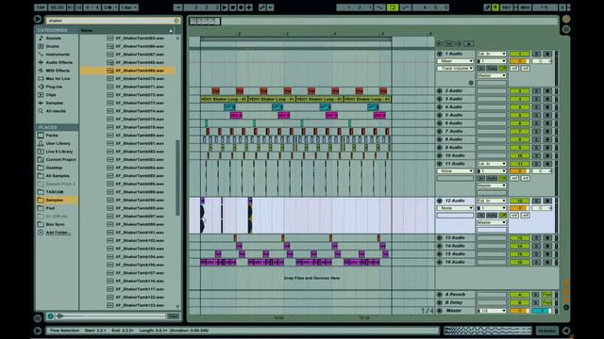
Task: Click the Samples category waveform icon
Action: tap(41, 103)
